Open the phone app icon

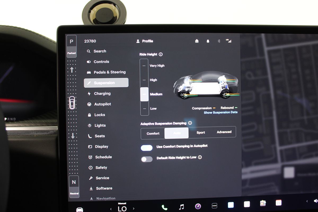click(x=165, y=207)
